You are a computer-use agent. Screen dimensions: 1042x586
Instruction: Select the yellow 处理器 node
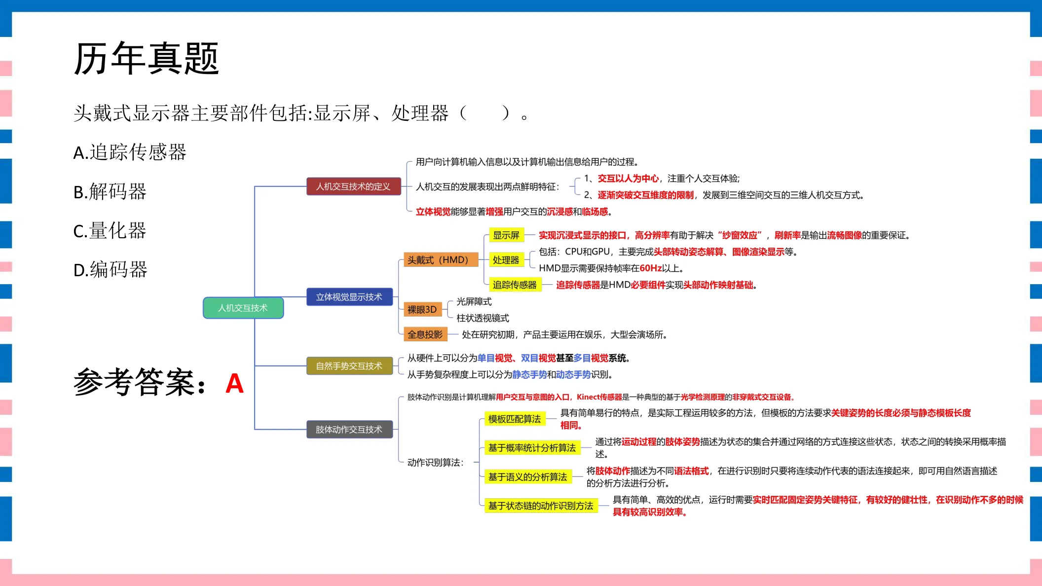pos(506,260)
